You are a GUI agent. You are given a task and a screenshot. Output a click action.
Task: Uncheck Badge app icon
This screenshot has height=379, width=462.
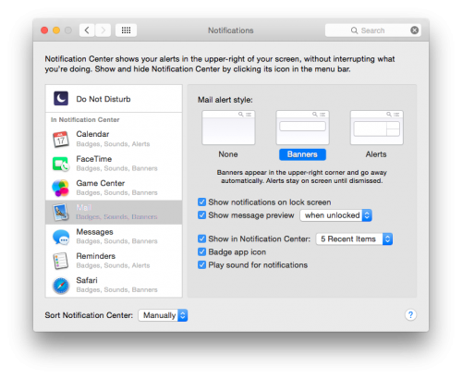click(201, 252)
